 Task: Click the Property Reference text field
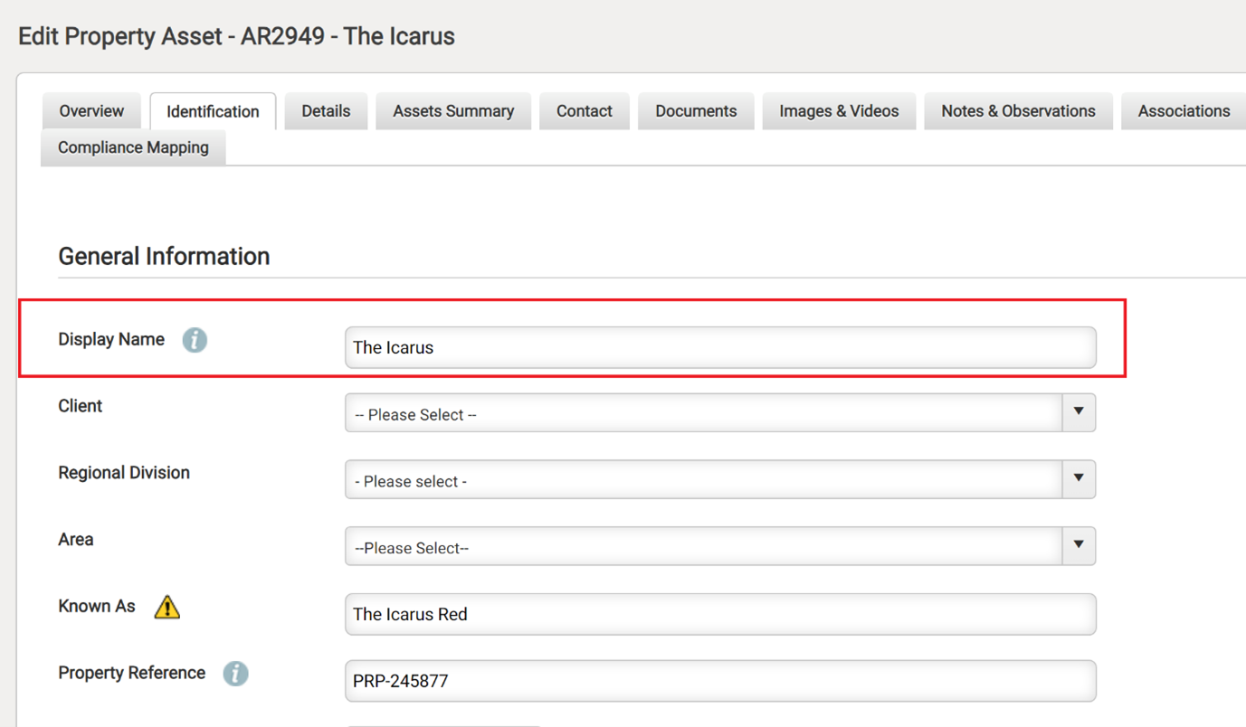pos(720,681)
